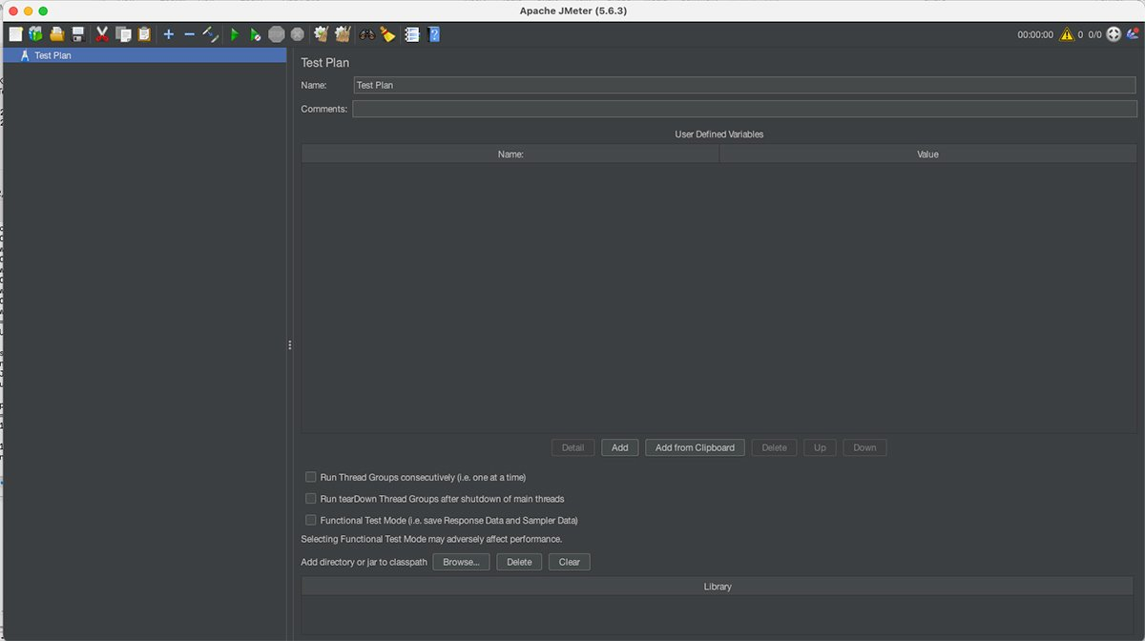1145x641 pixels.
Task: Collapse all tree nodes with minus icon
Action: point(189,34)
